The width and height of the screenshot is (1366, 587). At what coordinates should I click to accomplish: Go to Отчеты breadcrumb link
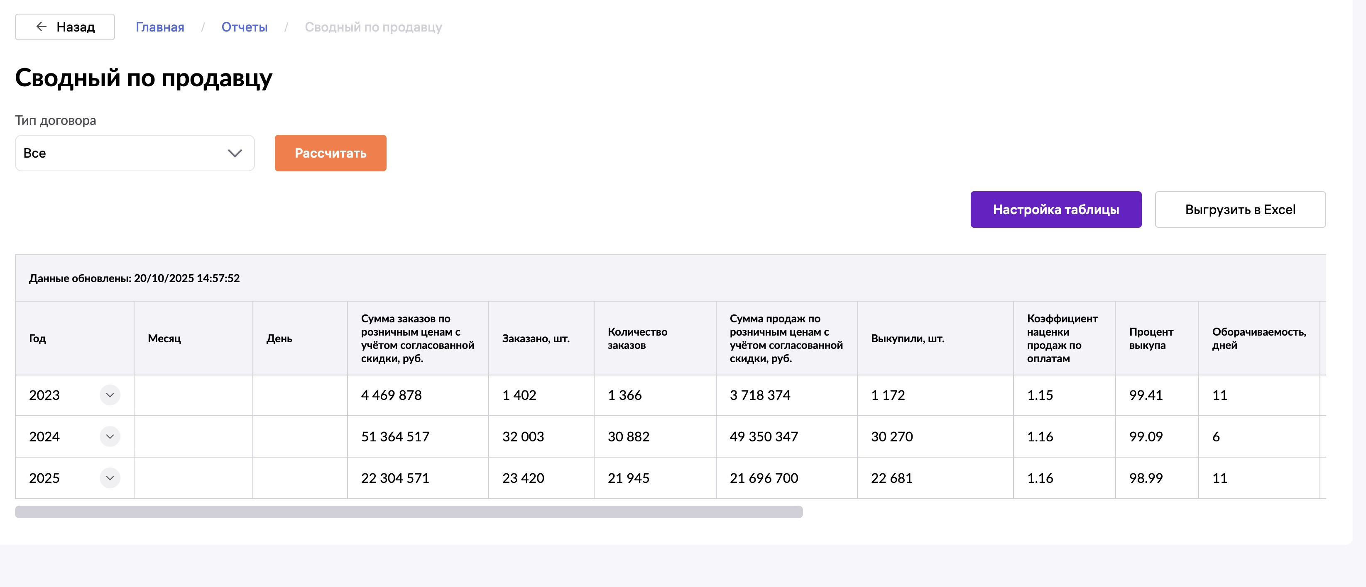[x=245, y=27]
